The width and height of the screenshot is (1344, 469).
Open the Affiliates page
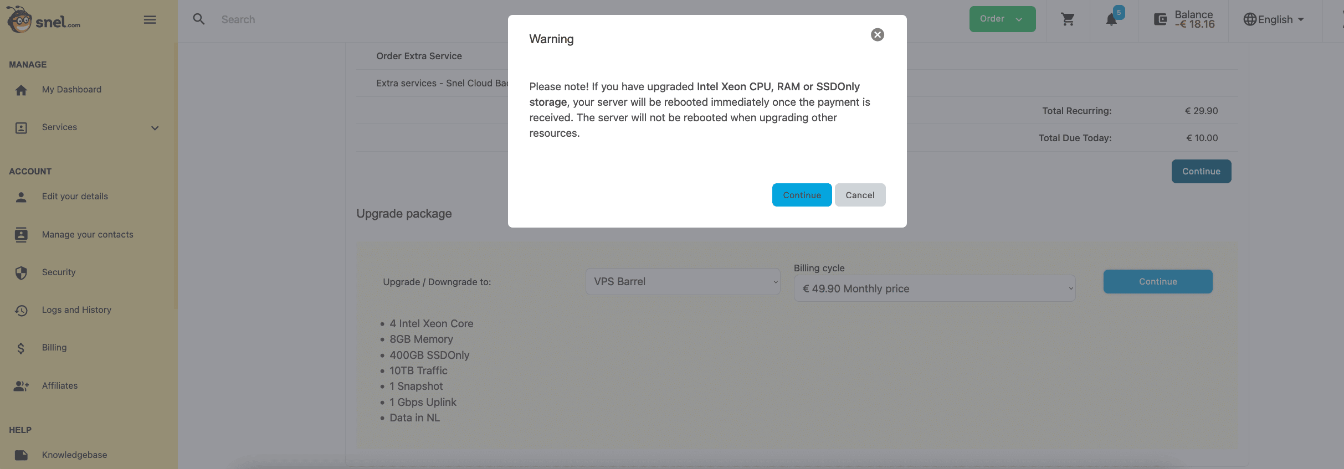point(60,386)
